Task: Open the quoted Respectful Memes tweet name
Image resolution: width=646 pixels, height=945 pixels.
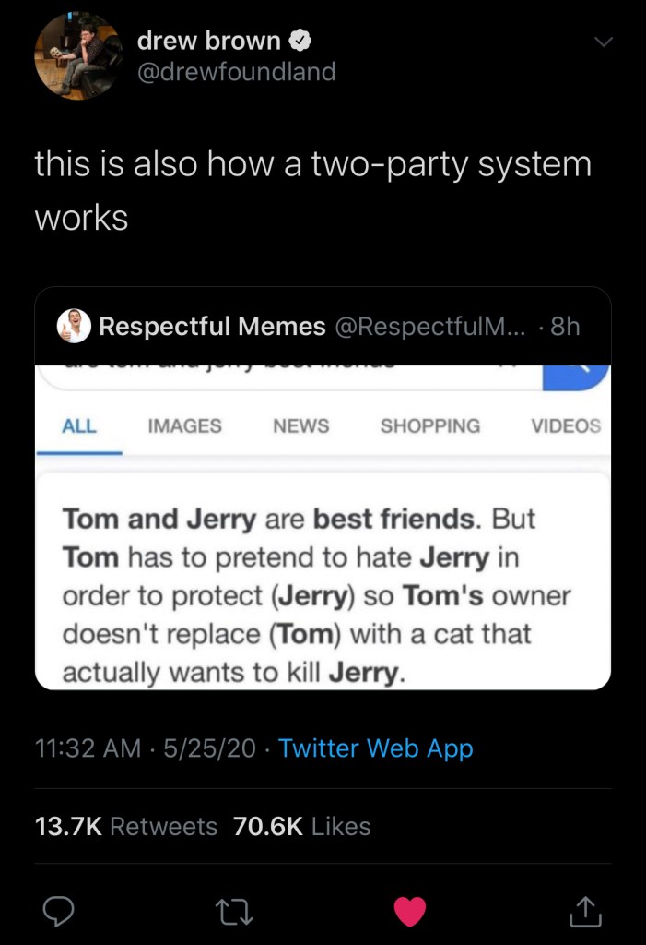Action: (212, 327)
